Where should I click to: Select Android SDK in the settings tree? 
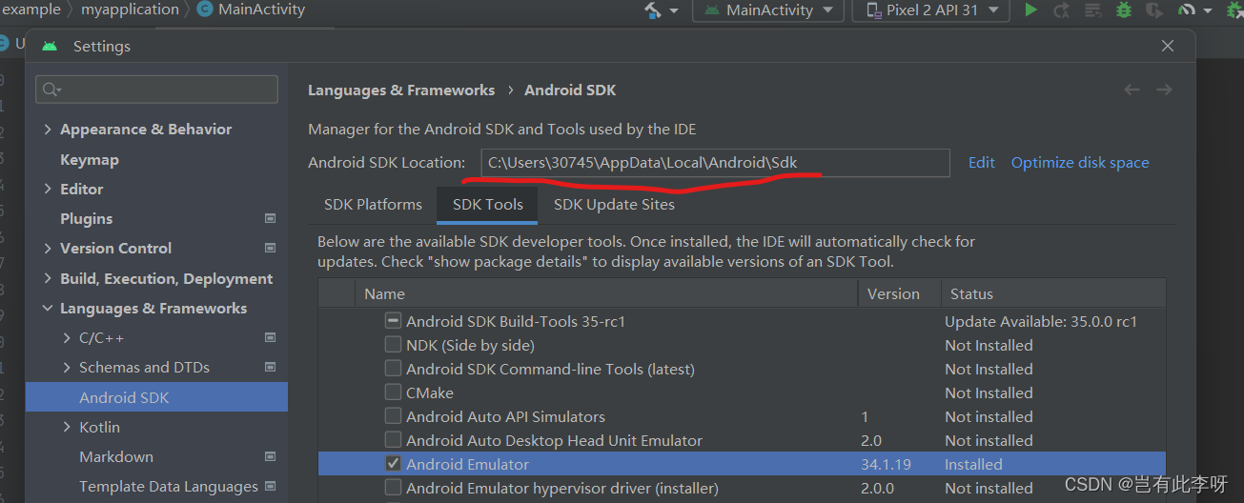pos(156,397)
